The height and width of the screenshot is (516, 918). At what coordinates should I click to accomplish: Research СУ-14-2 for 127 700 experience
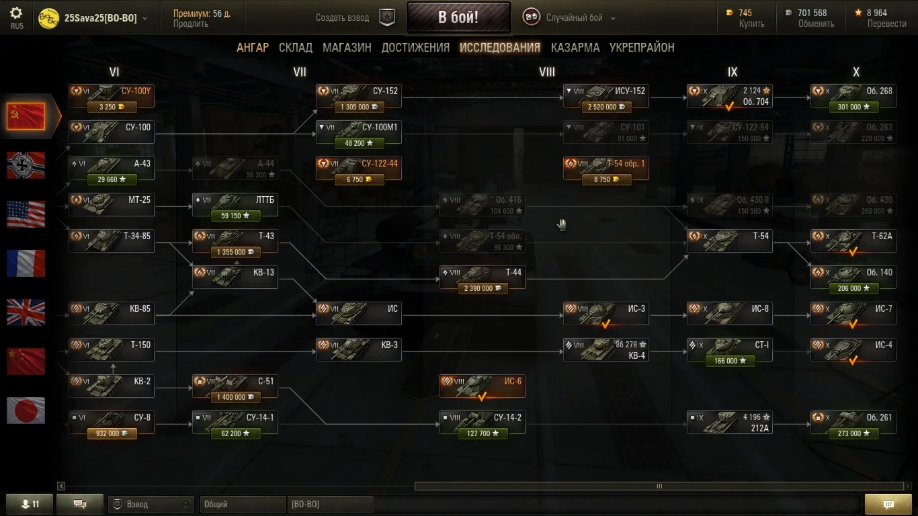483,433
